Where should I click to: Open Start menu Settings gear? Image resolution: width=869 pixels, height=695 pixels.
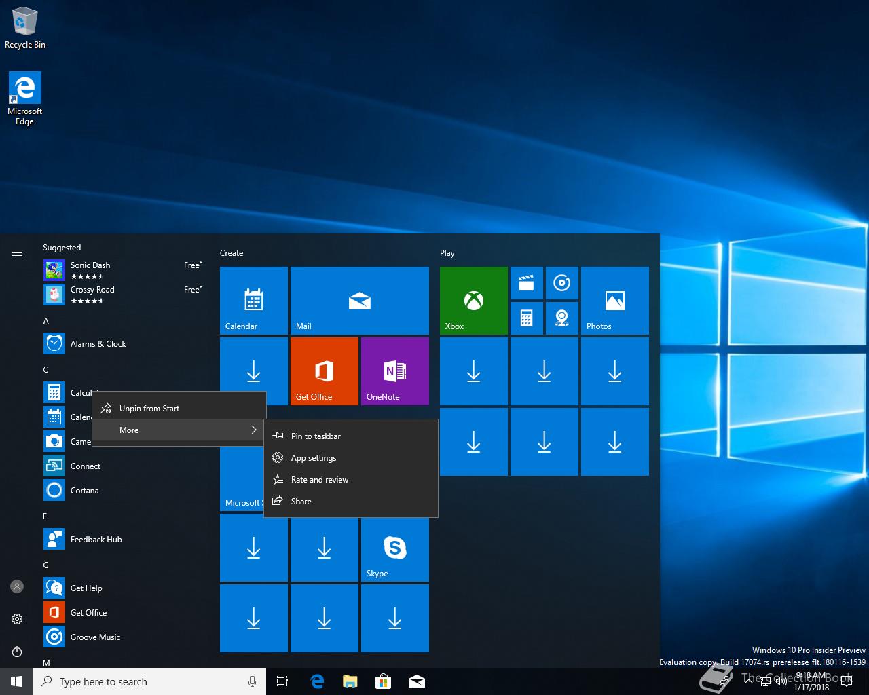pos(17,619)
